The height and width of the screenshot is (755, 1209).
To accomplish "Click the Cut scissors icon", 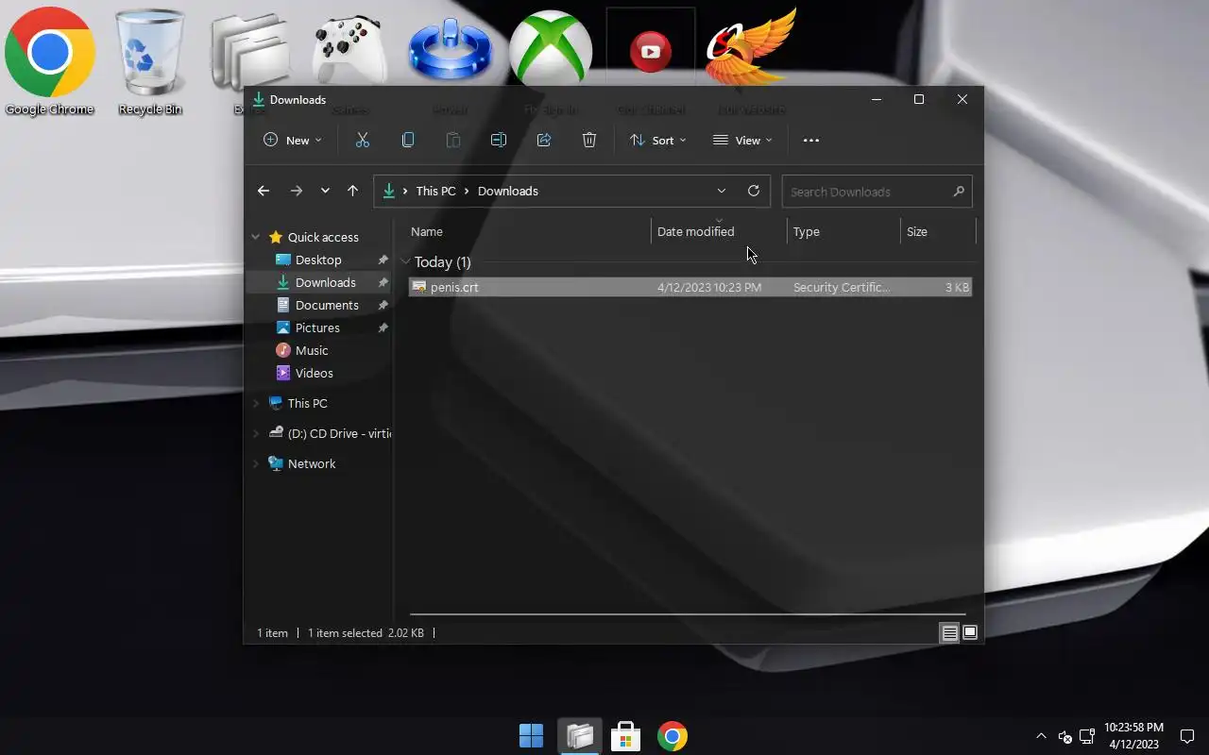I will (x=363, y=141).
